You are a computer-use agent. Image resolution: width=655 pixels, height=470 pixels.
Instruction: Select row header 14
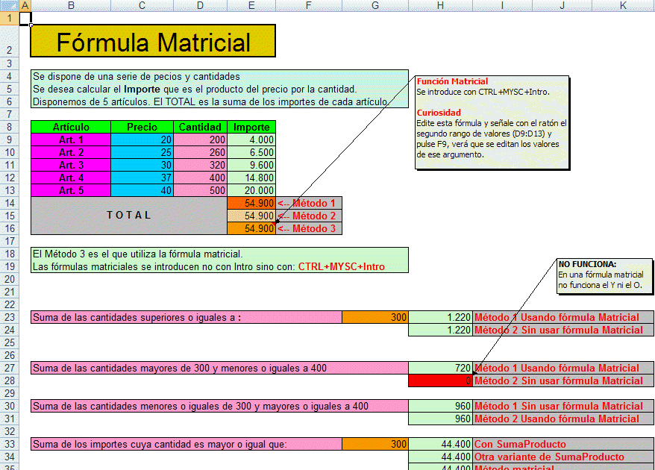coord(10,202)
